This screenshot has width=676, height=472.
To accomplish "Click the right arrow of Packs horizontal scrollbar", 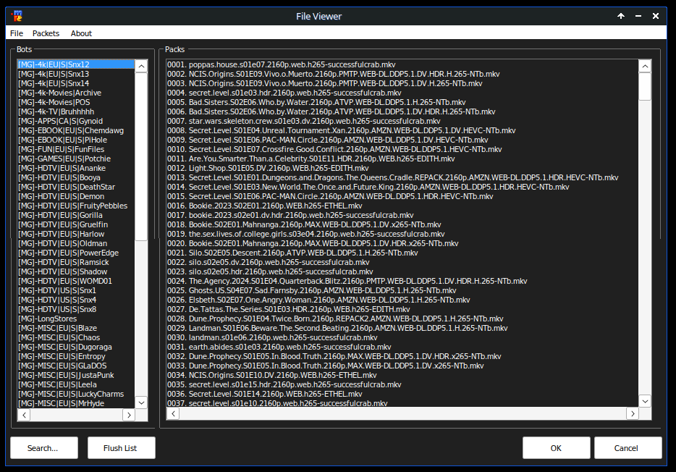I will pyautogui.click(x=632, y=413).
